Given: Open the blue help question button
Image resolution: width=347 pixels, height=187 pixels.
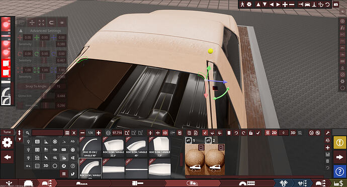Looking at the screenshot, I should coord(339,171).
